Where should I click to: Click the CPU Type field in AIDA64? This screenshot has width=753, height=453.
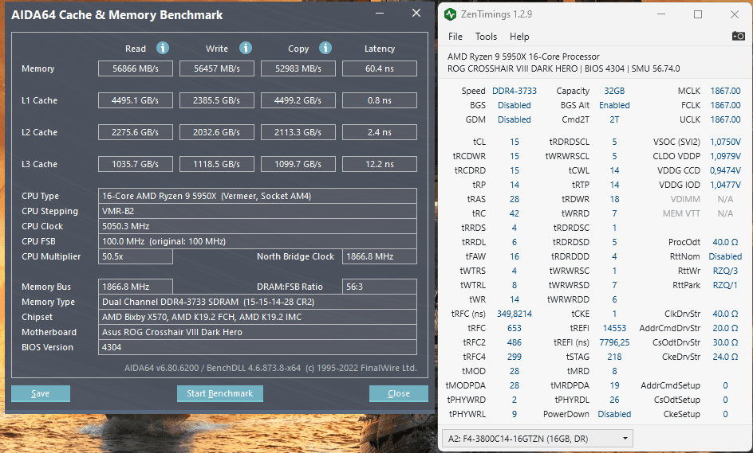[258, 196]
